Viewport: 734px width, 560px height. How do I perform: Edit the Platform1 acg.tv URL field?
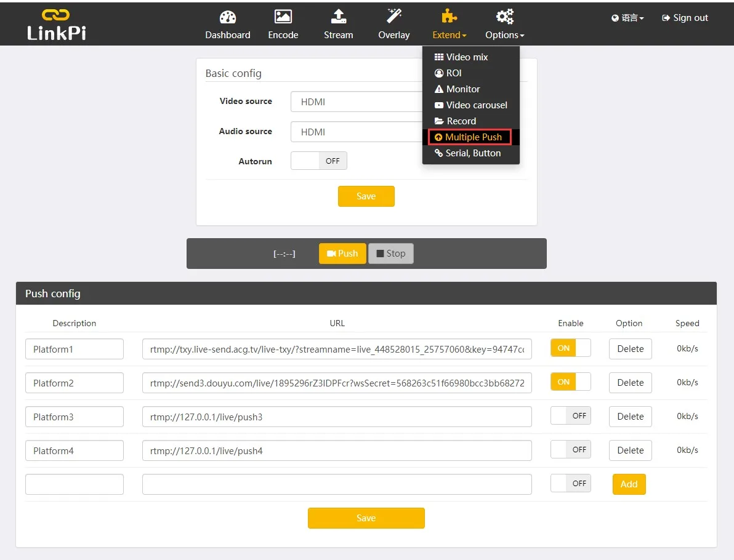tap(337, 349)
